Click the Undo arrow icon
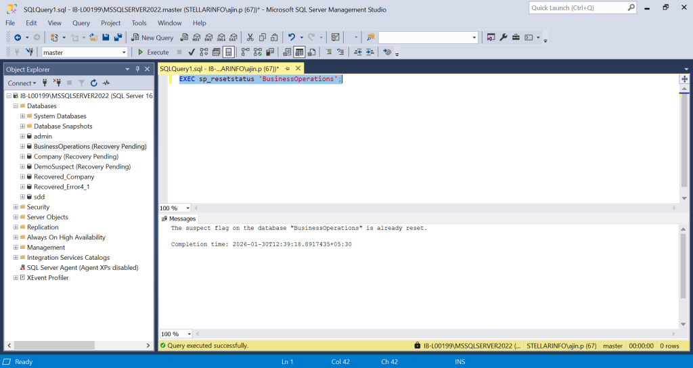 tap(292, 37)
